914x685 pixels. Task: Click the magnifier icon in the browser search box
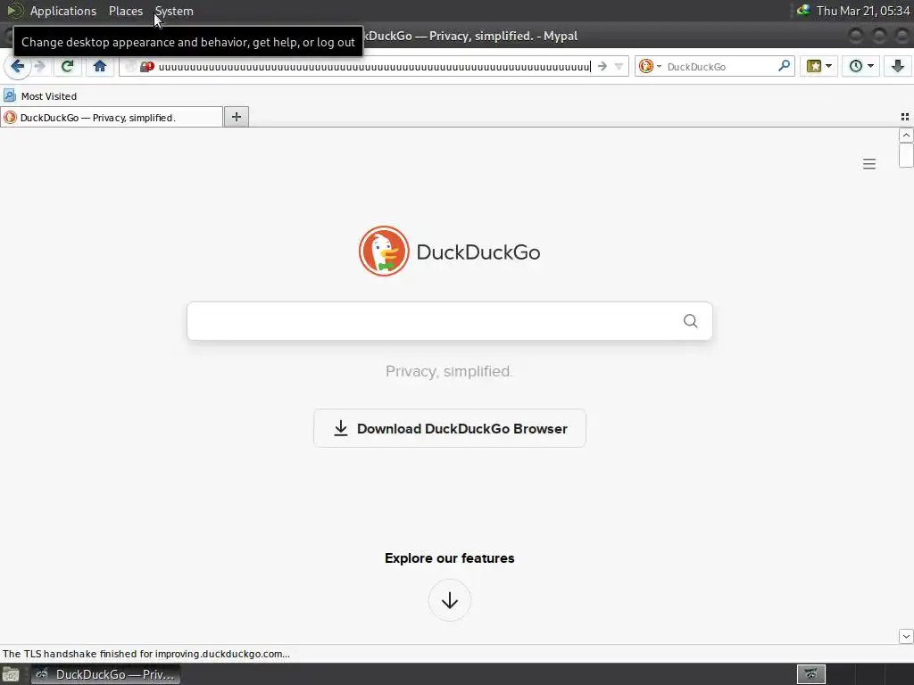[784, 66]
